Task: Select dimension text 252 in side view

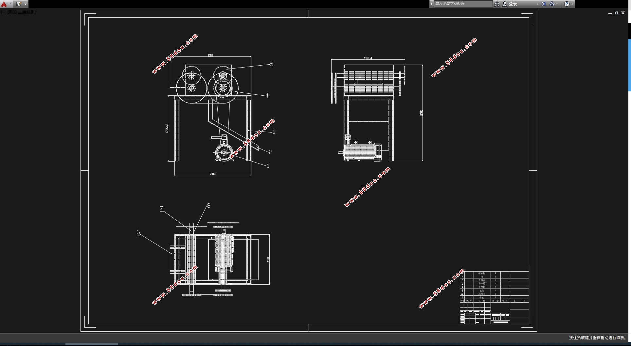Action: (x=421, y=113)
